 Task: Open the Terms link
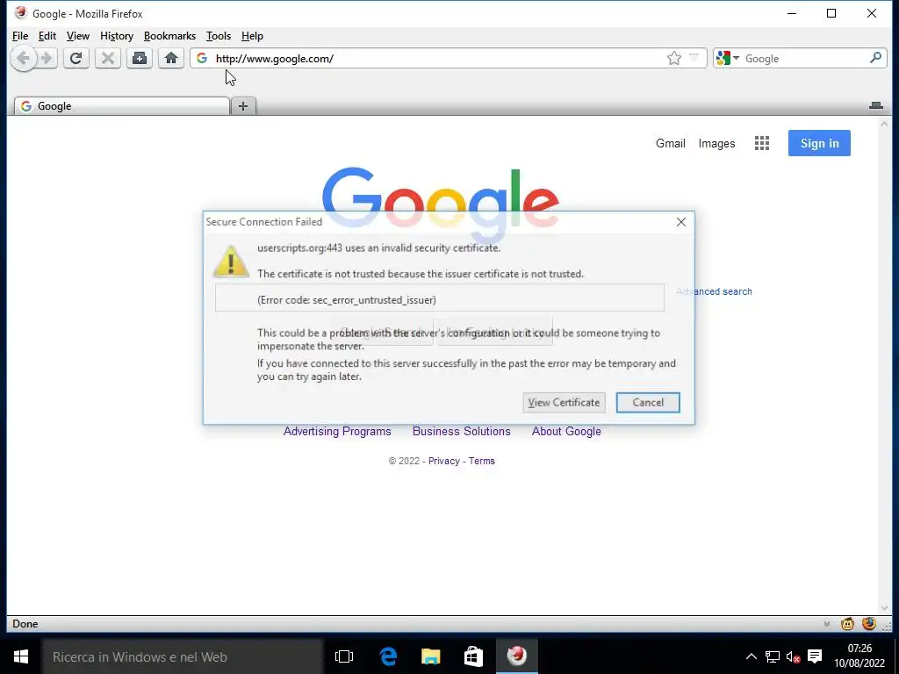pos(482,461)
